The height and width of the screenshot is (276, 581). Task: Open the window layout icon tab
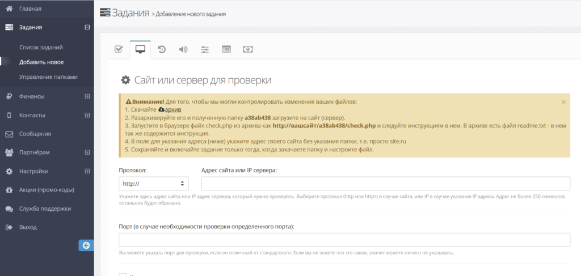226,49
